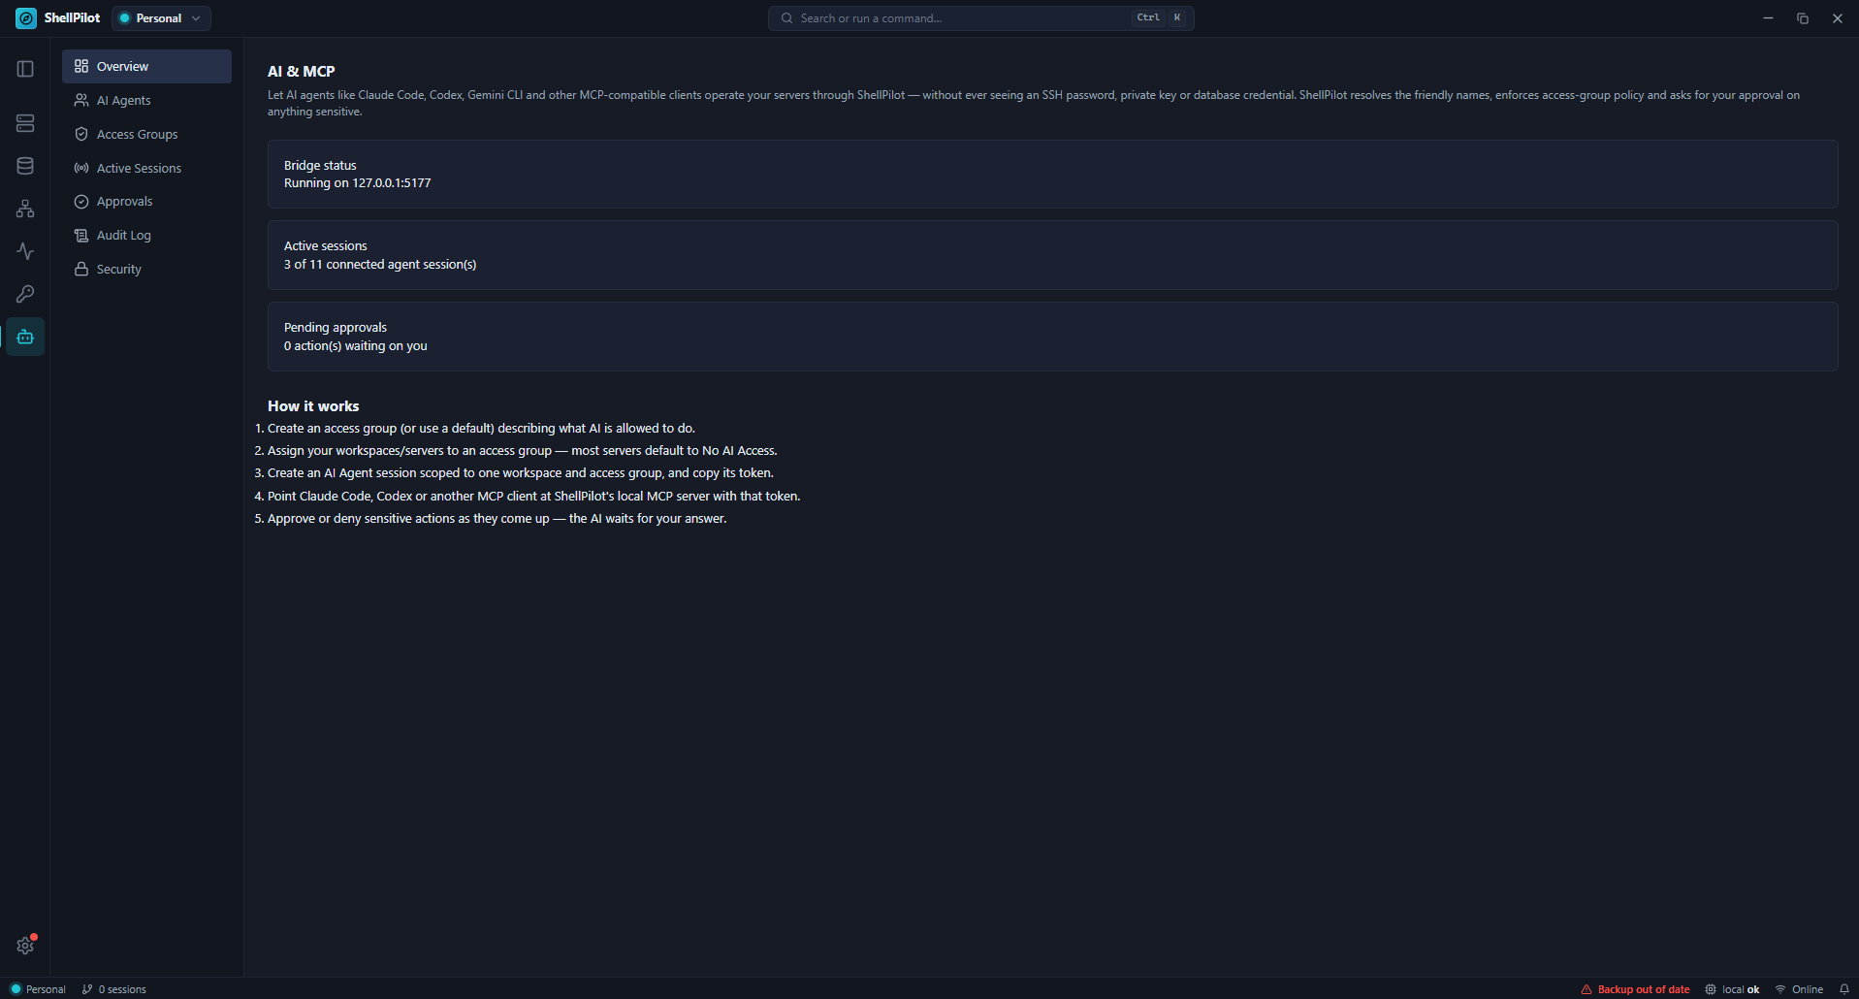Viewport: 1859px width, 999px height.
Task: Click the Active sessions card
Action: point(1052,255)
